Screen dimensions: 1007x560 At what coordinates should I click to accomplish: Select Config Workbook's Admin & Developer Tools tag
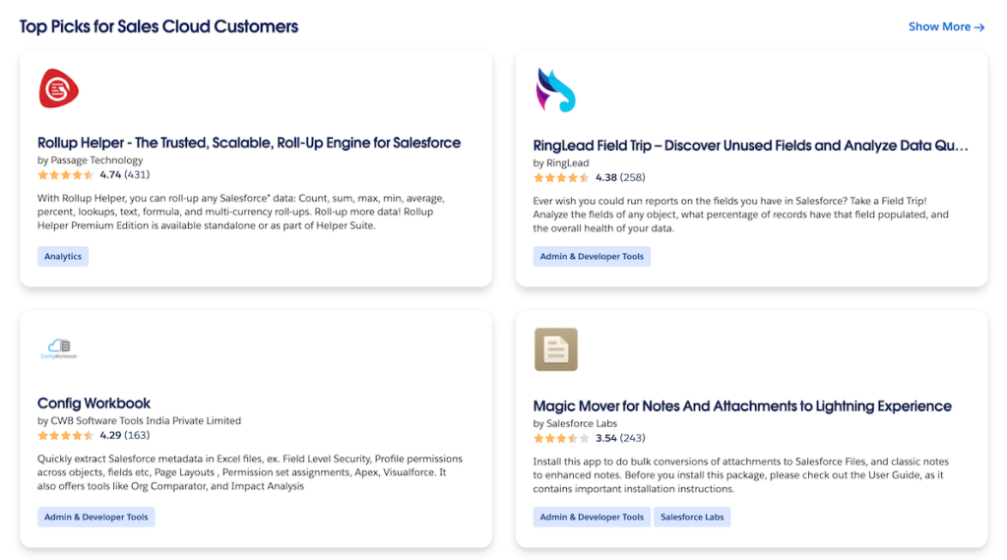(95, 517)
